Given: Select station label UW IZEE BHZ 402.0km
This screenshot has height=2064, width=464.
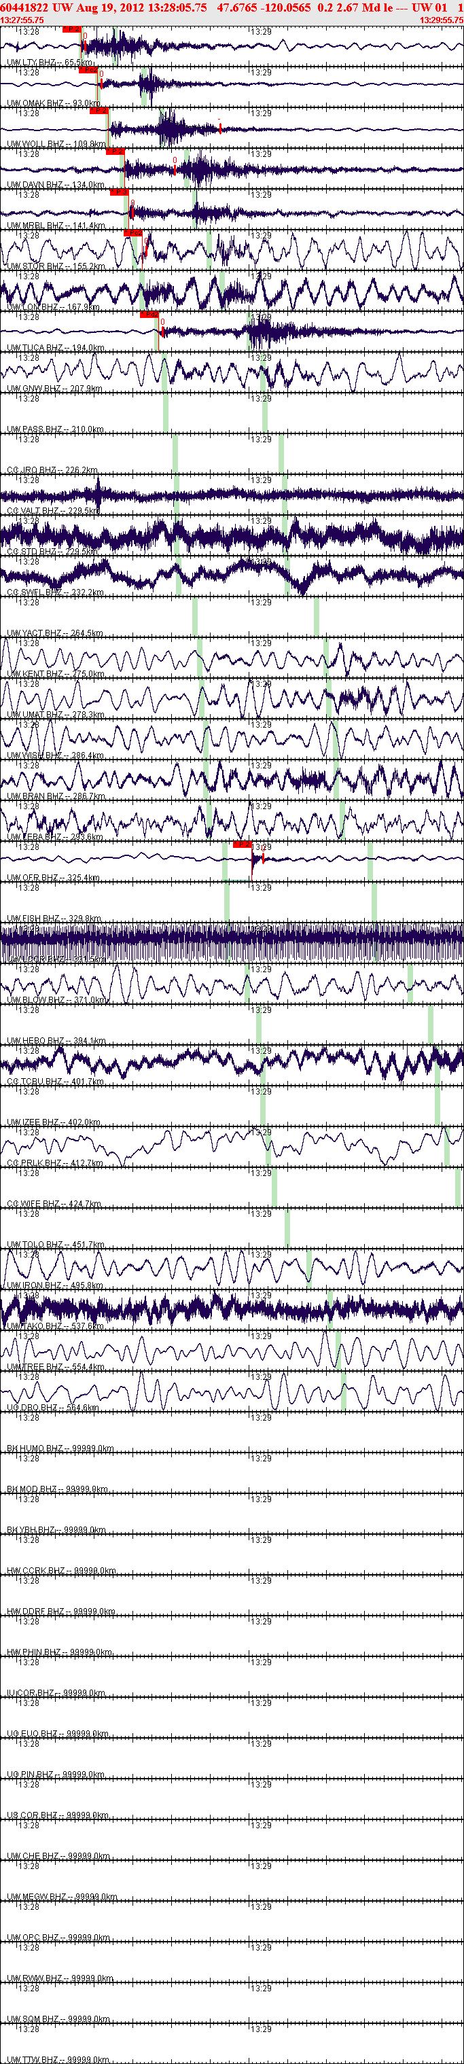Looking at the screenshot, I should pyautogui.click(x=54, y=1122).
